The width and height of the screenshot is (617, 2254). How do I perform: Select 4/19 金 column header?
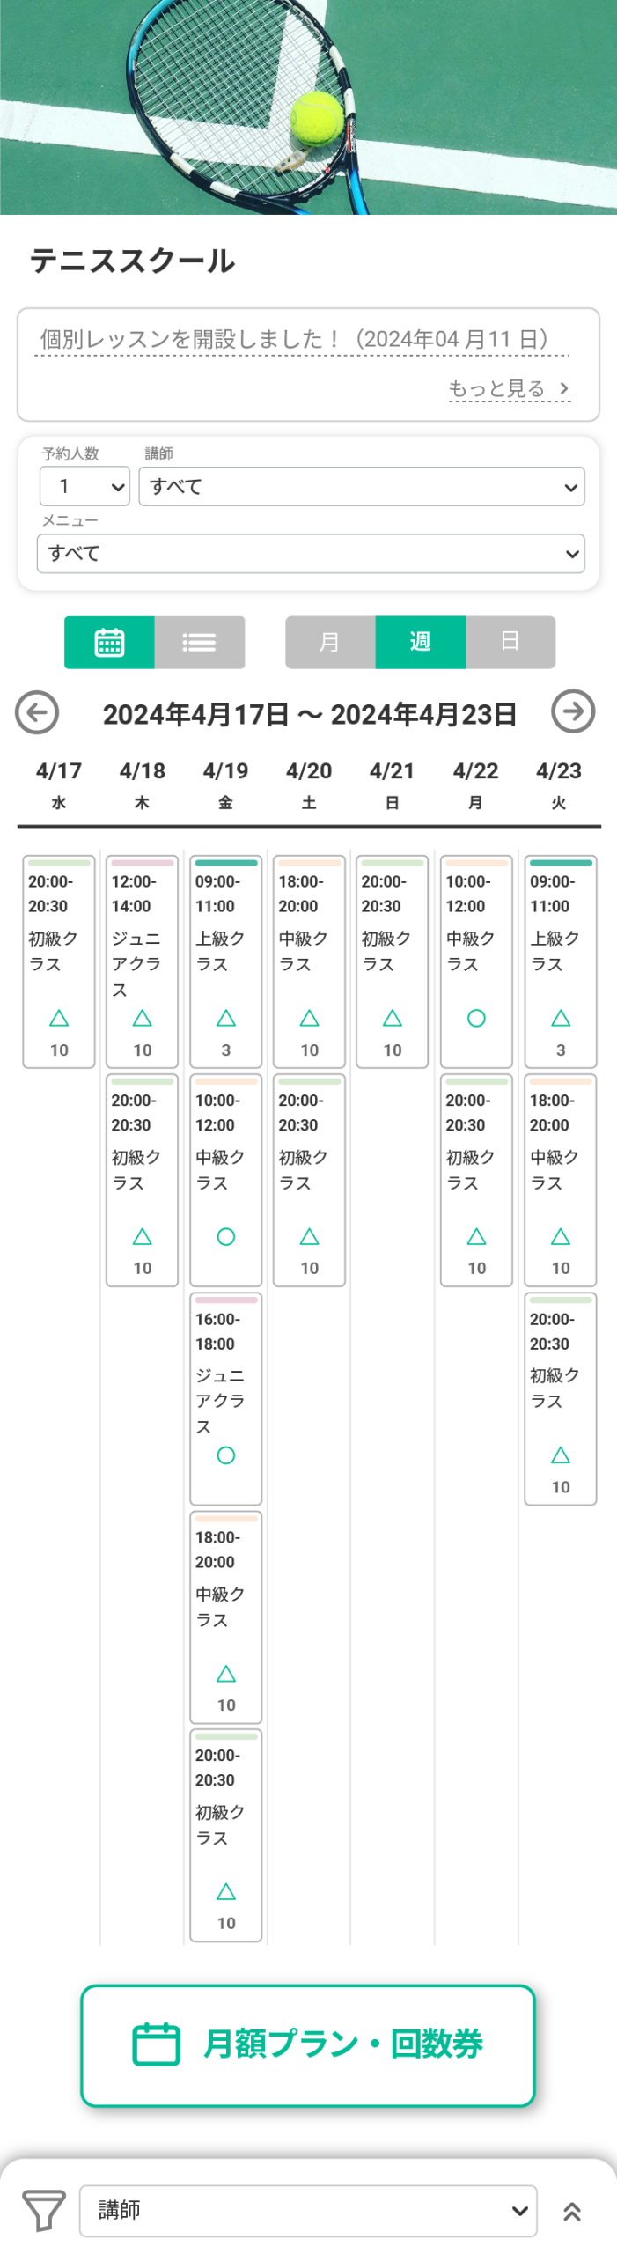tap(225, 784)
